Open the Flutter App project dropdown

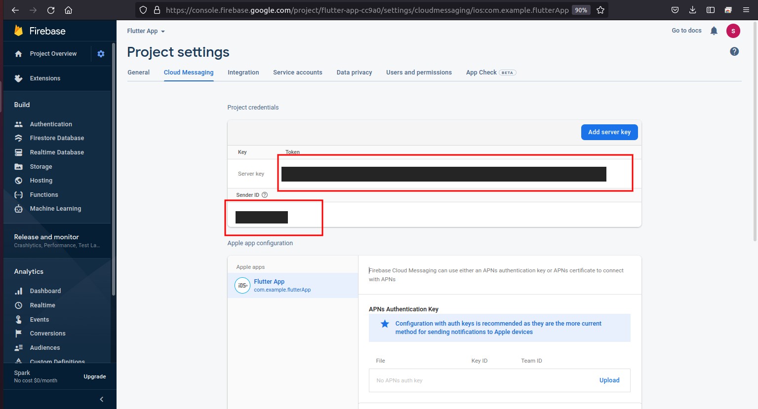coord(146,31)
